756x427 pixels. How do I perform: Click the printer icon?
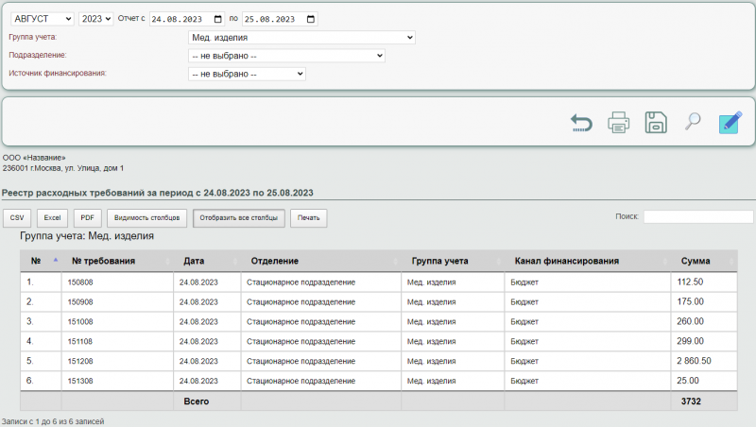618,122
